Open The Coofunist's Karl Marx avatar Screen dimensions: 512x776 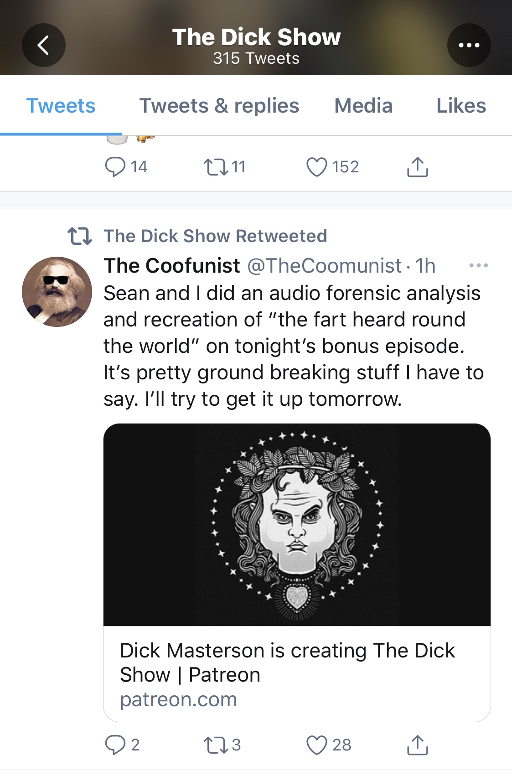point(57,292)
